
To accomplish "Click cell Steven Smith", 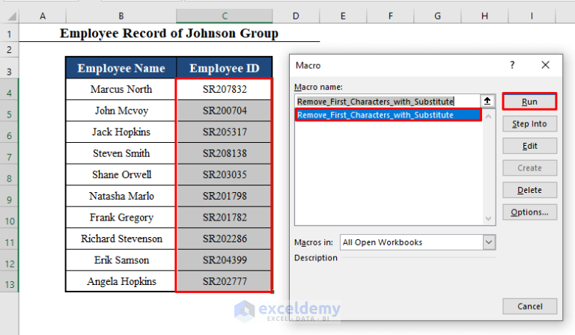I will (x=121, y=153).
